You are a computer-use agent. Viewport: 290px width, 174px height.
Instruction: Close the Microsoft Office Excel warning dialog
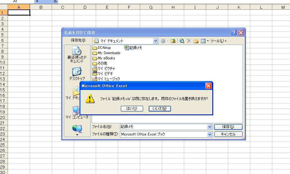208,86
